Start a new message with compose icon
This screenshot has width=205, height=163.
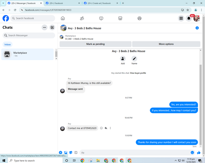point(52,27)
